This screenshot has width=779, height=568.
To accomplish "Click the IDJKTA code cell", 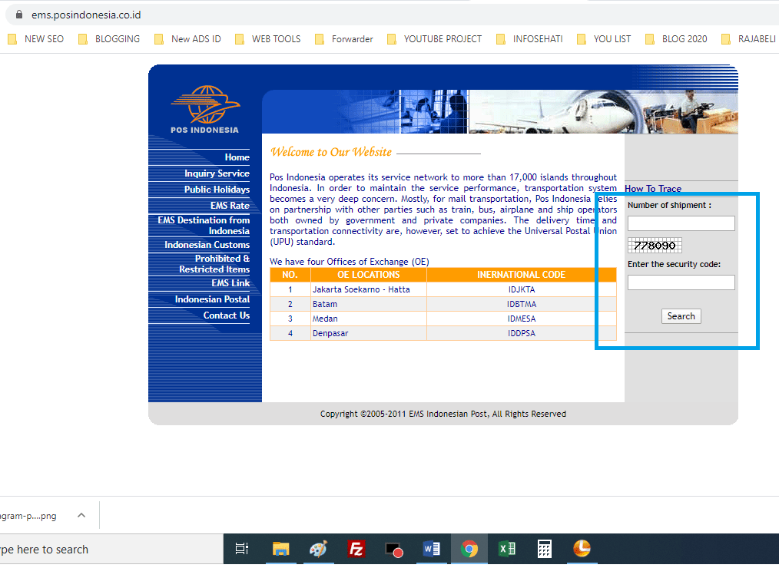I will coord(521,289).
